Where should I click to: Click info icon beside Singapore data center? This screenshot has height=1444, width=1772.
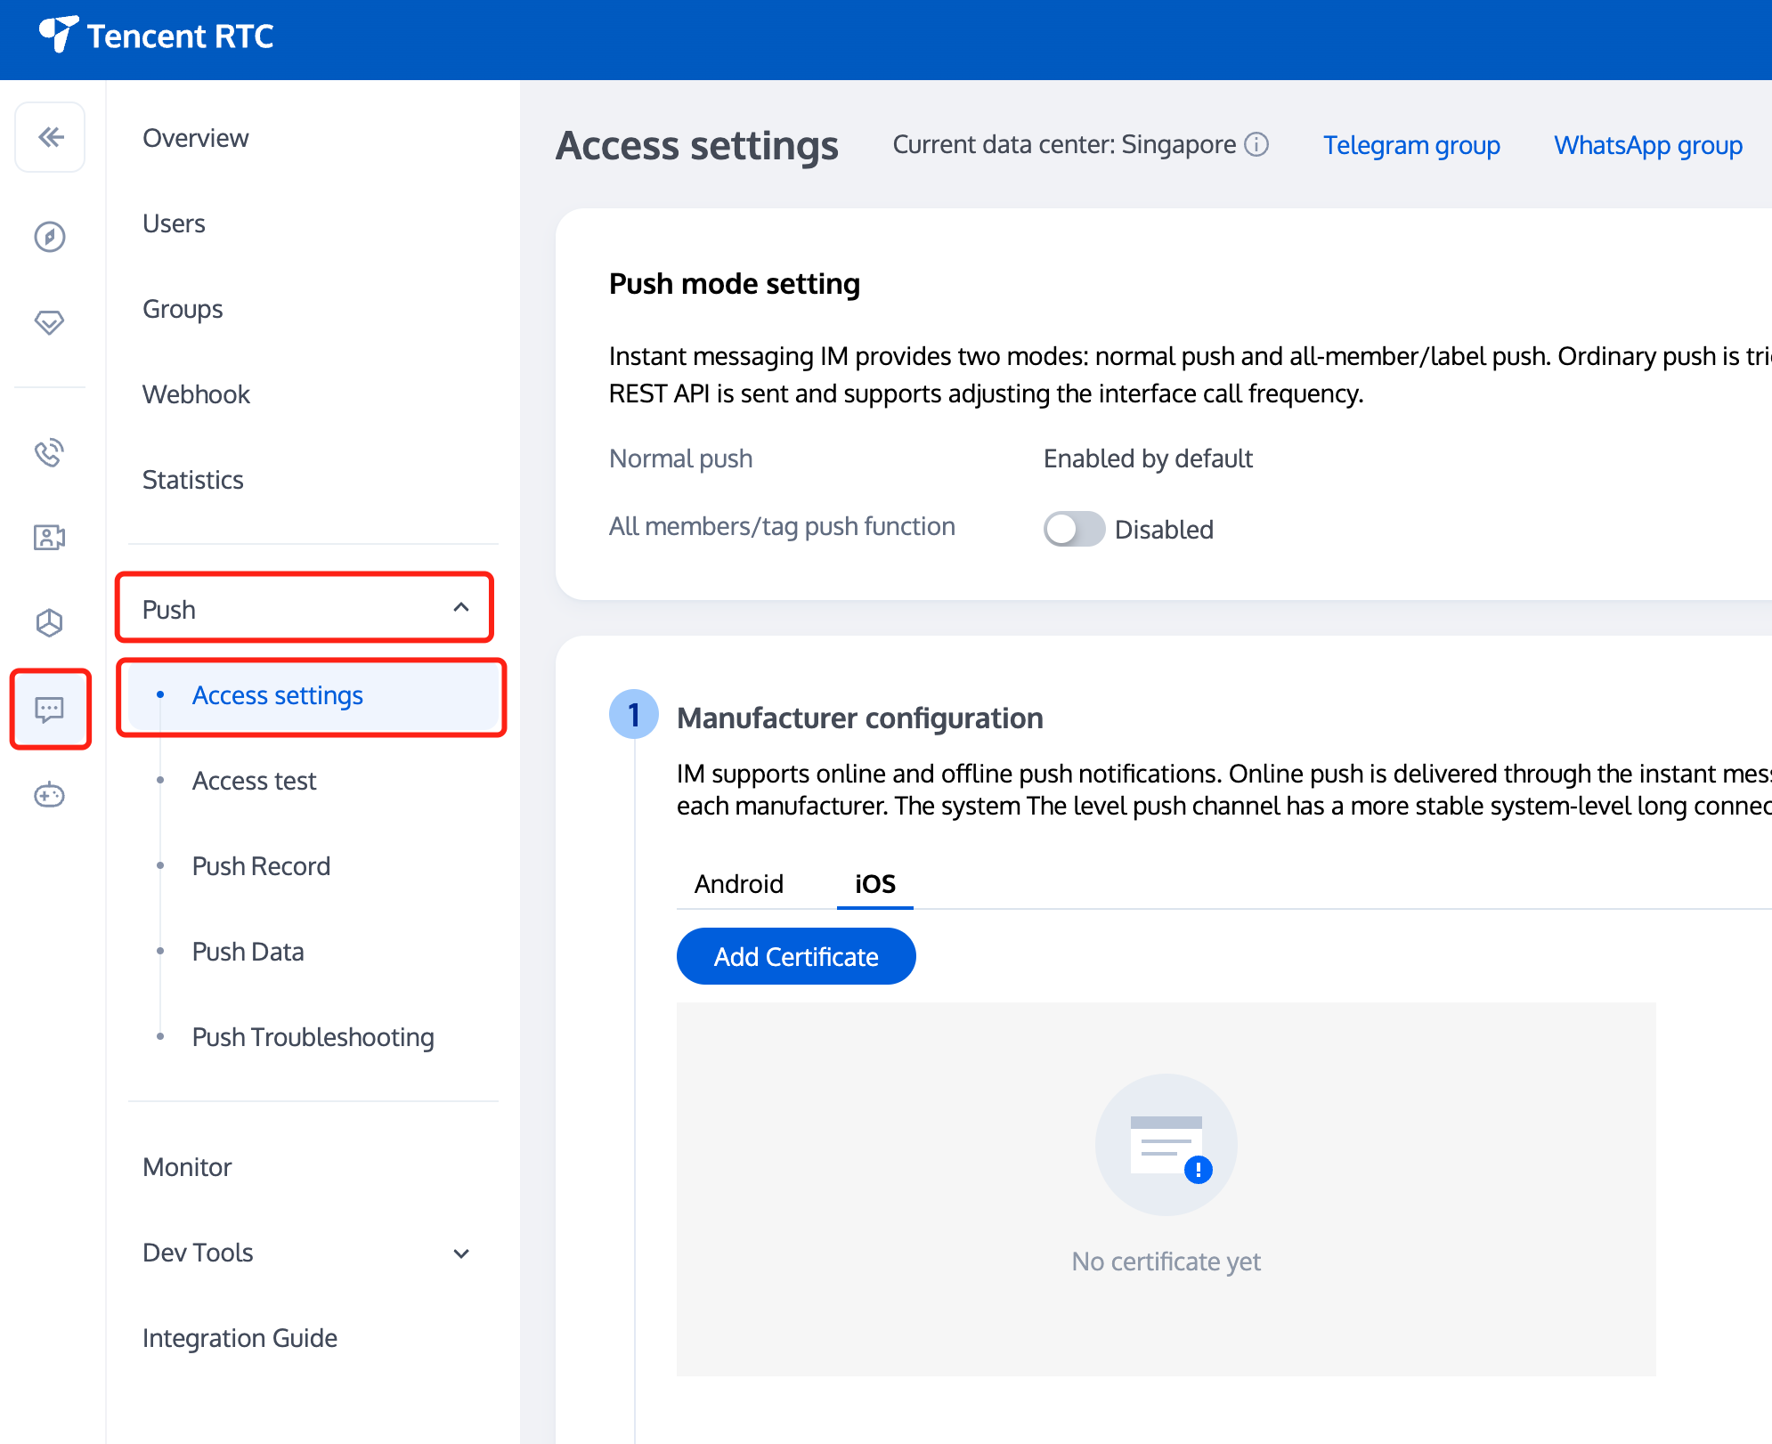(x=1256, y=144)
